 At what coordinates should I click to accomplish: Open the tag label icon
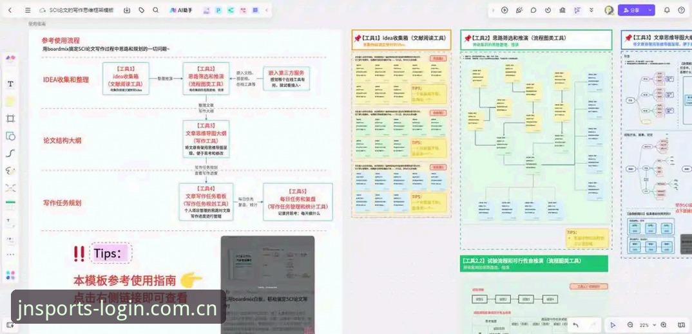pyautogui.click(x=141, y=10)
